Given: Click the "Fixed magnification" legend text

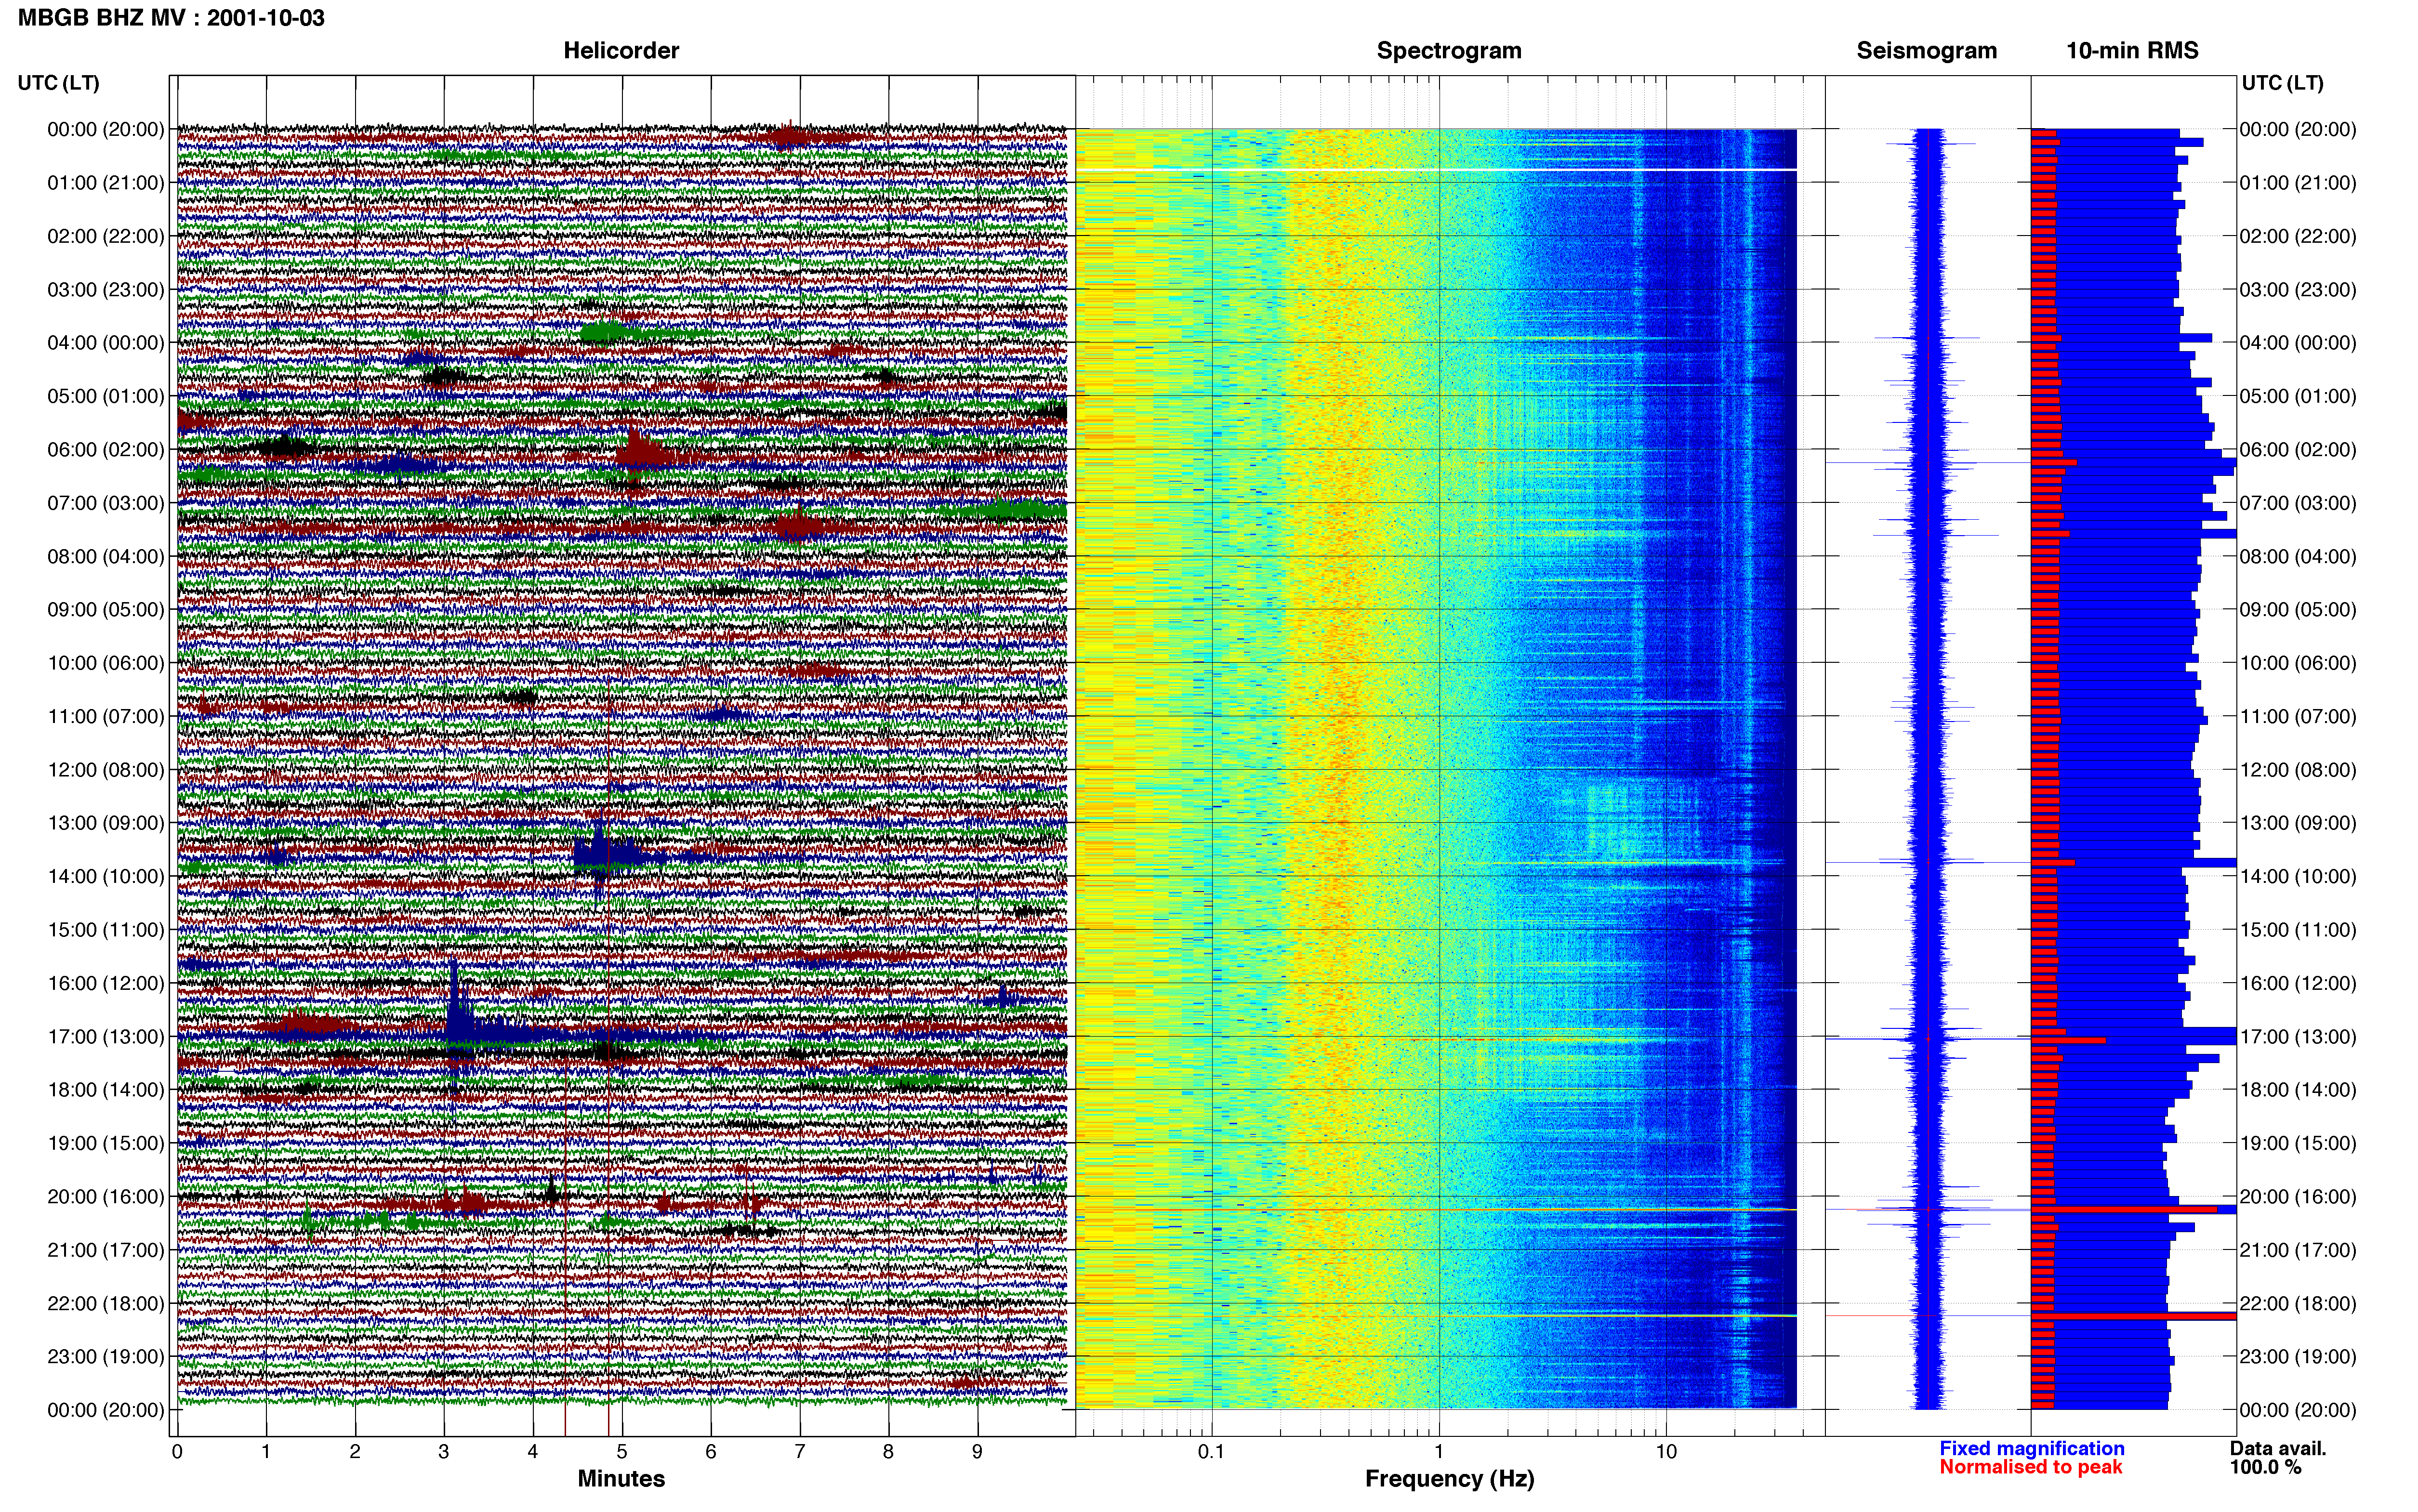Looking at the screenshot, I should [2031, 1448].
